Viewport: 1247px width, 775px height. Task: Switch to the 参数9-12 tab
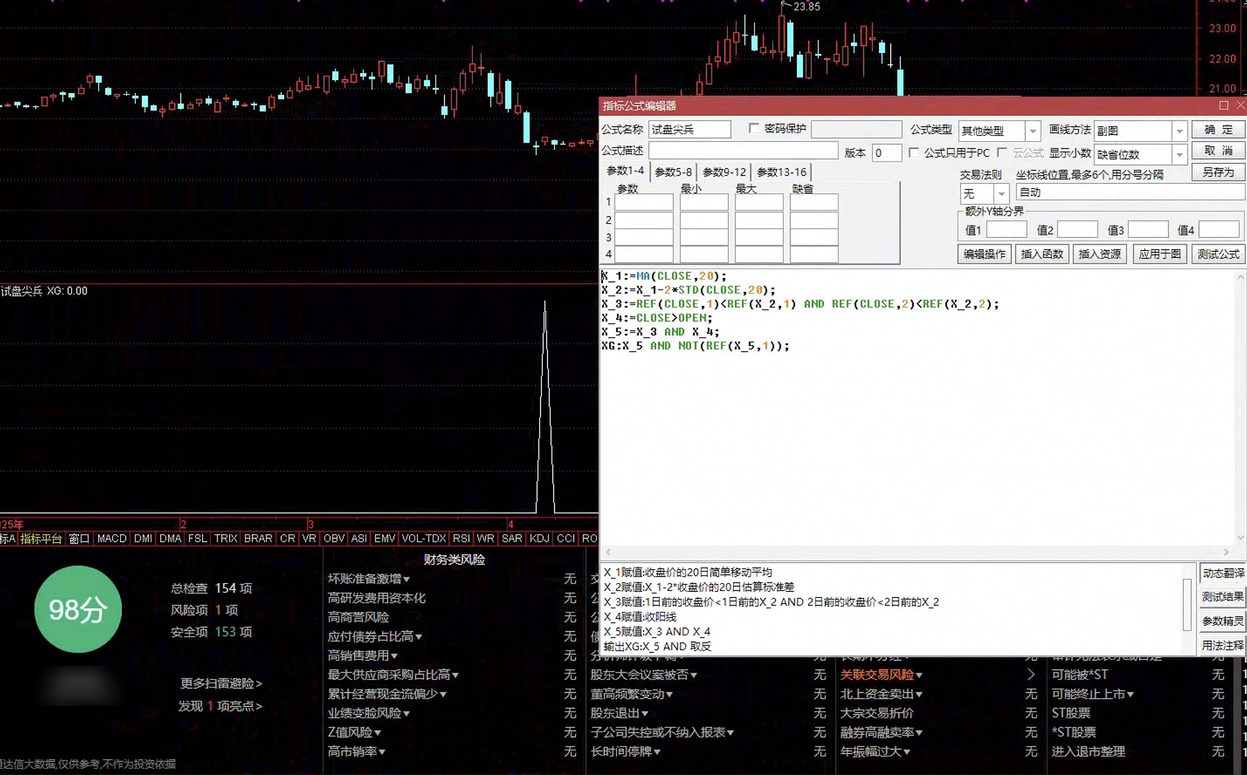click(x=724, y=172)
